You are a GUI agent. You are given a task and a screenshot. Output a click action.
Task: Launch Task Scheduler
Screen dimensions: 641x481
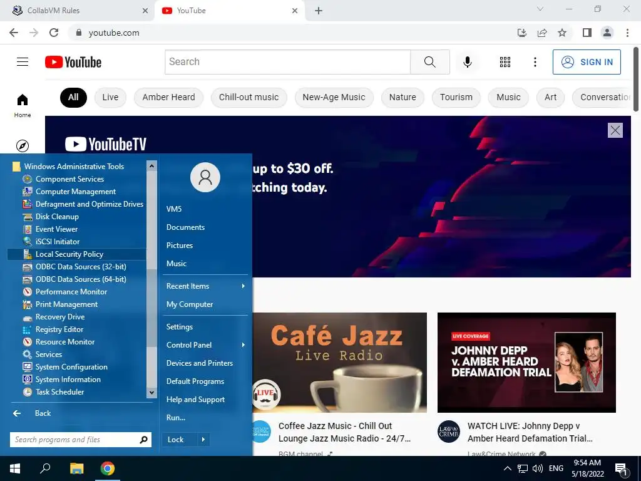(x=59, y=392)
